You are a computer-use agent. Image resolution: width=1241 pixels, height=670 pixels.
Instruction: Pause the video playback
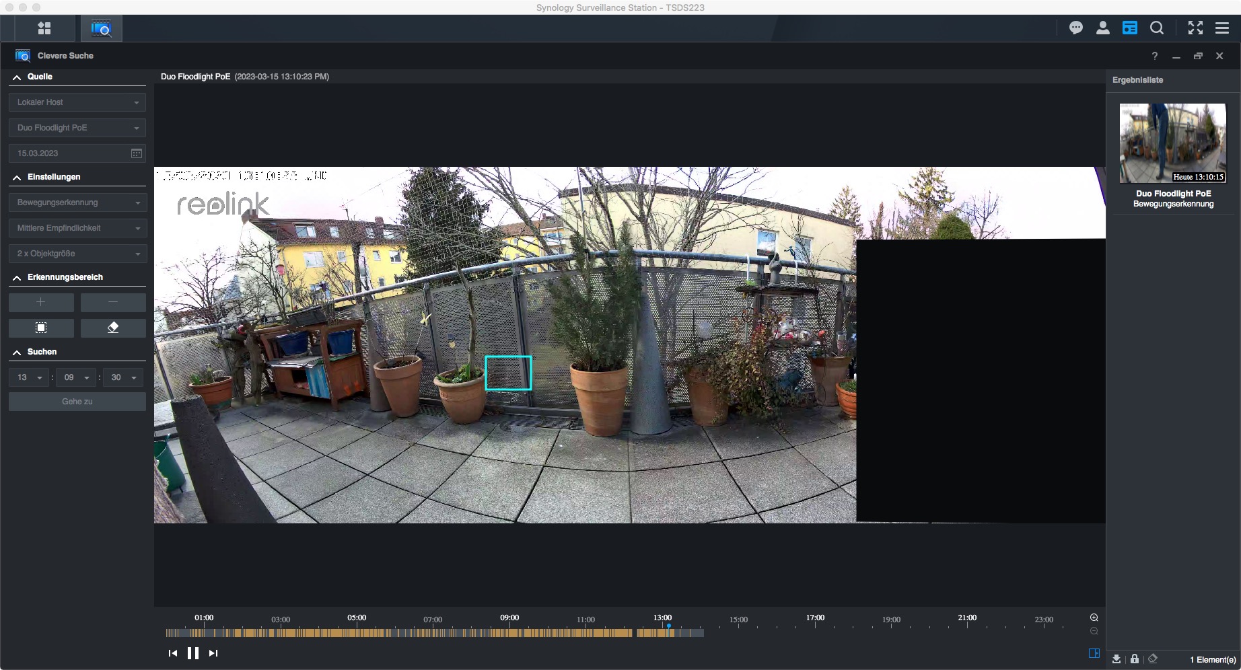pyautogui.click(x=193, y=653)
